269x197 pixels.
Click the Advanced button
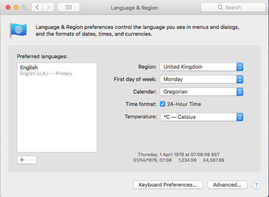pyautogui.click(x=227, y=185)
